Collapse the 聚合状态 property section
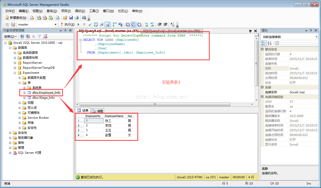 [x=263, y=49]
